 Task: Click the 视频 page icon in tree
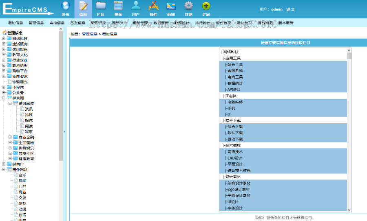(16, 181)
